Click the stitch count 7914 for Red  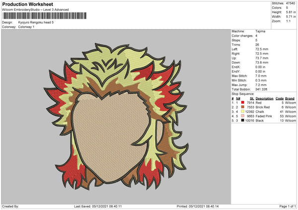pos(250,103)
